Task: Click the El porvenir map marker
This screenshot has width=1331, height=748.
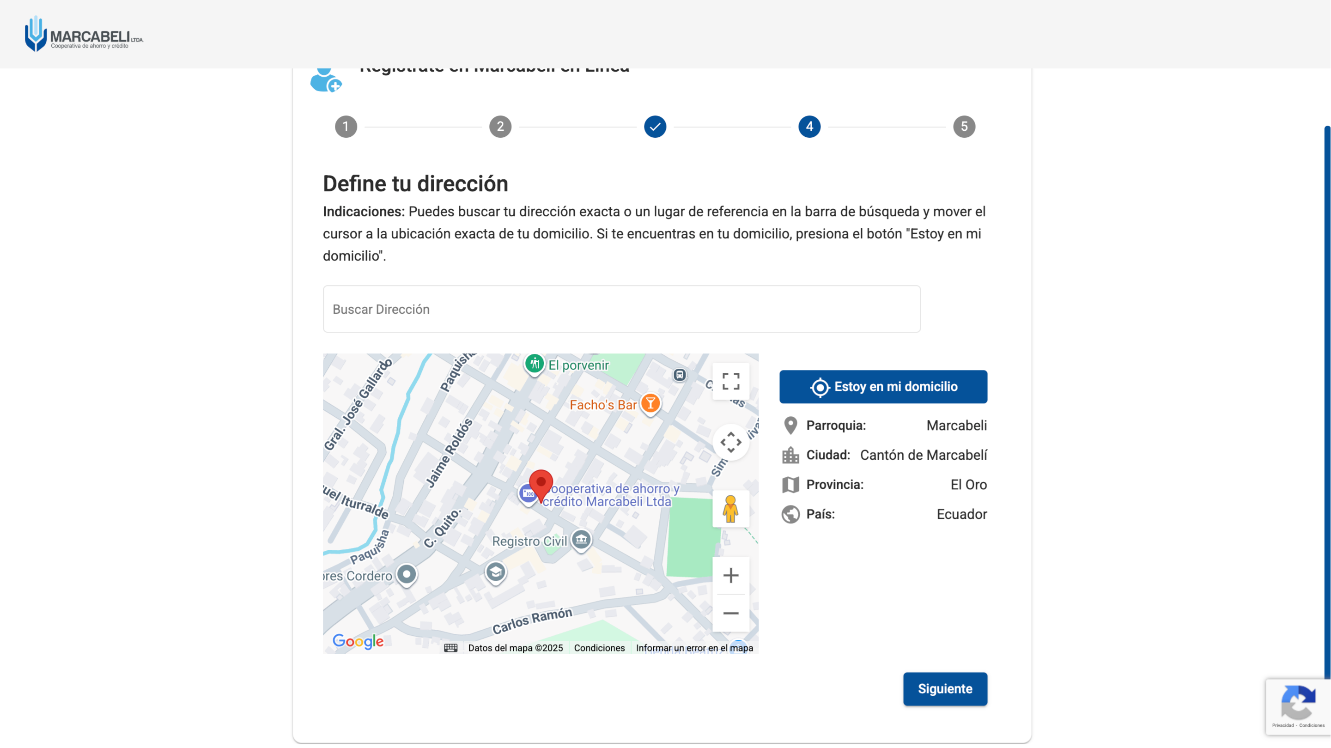Action: tap(534, 364)
